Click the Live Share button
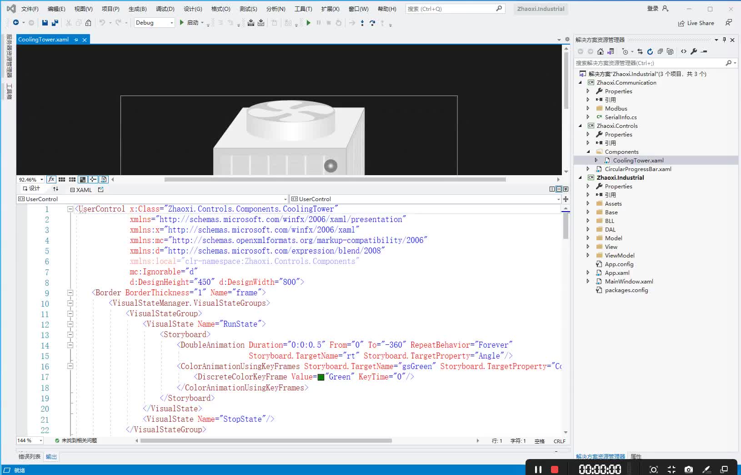This screenshot has width=741, height=475. (x=696, y=23)
